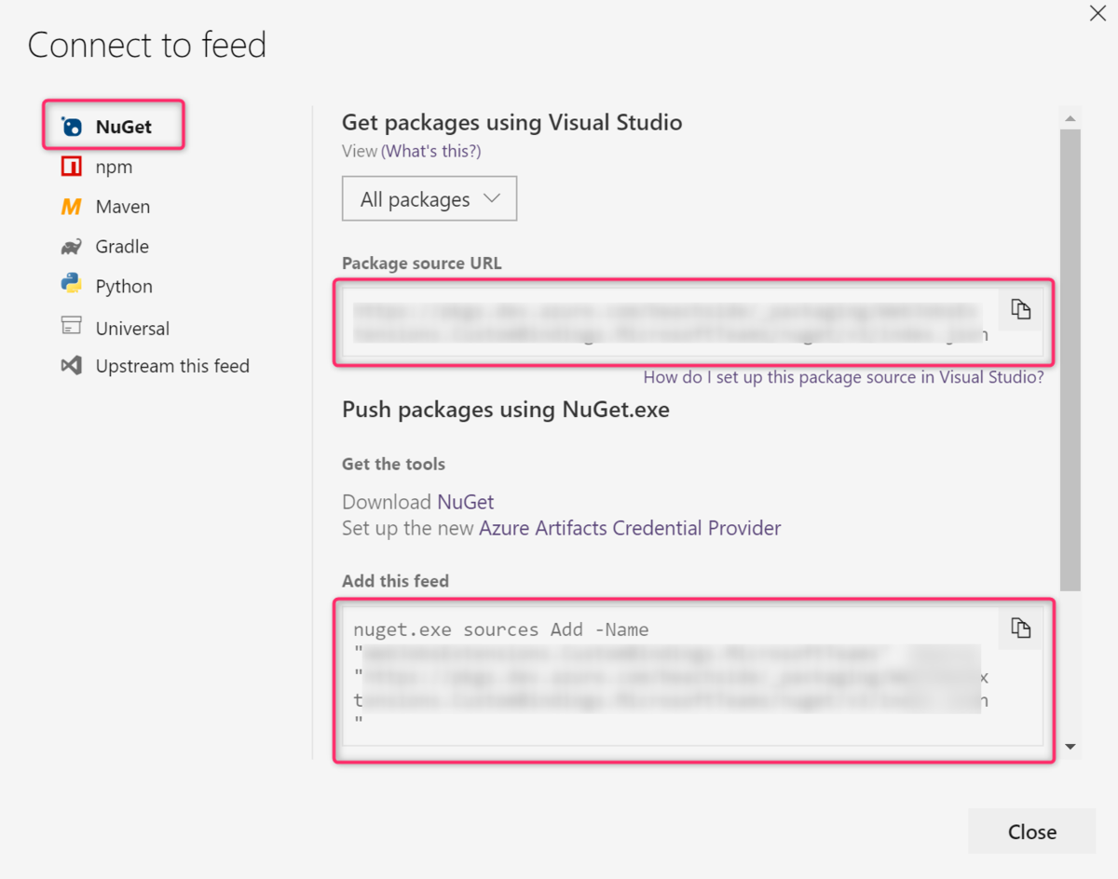Screen dimensions: 1118x879
Task: Click the Push packages using NuGet.exe heading
Action: (x=506, y=410)
